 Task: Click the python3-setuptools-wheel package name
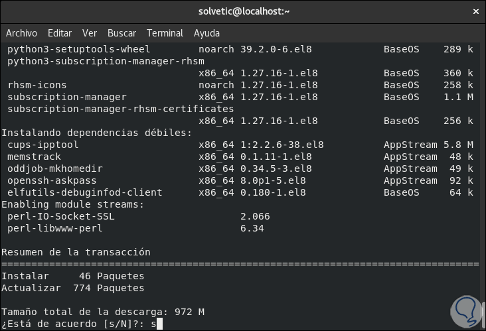[x=78, y=49]
